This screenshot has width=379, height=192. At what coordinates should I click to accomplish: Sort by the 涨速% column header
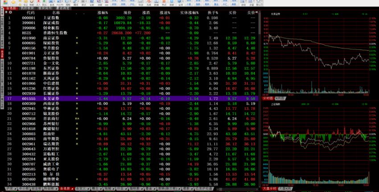[x=165, y=12]
